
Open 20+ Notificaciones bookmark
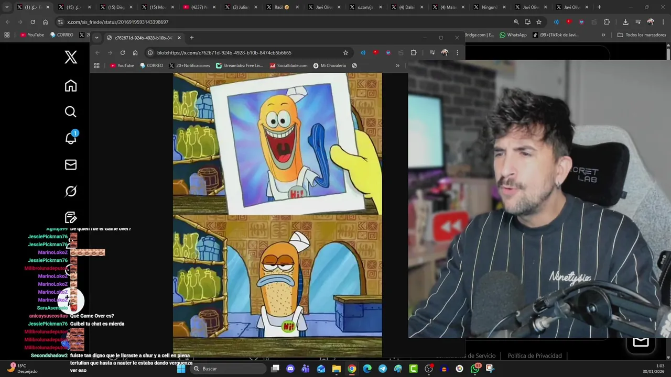tap(189, 65)
